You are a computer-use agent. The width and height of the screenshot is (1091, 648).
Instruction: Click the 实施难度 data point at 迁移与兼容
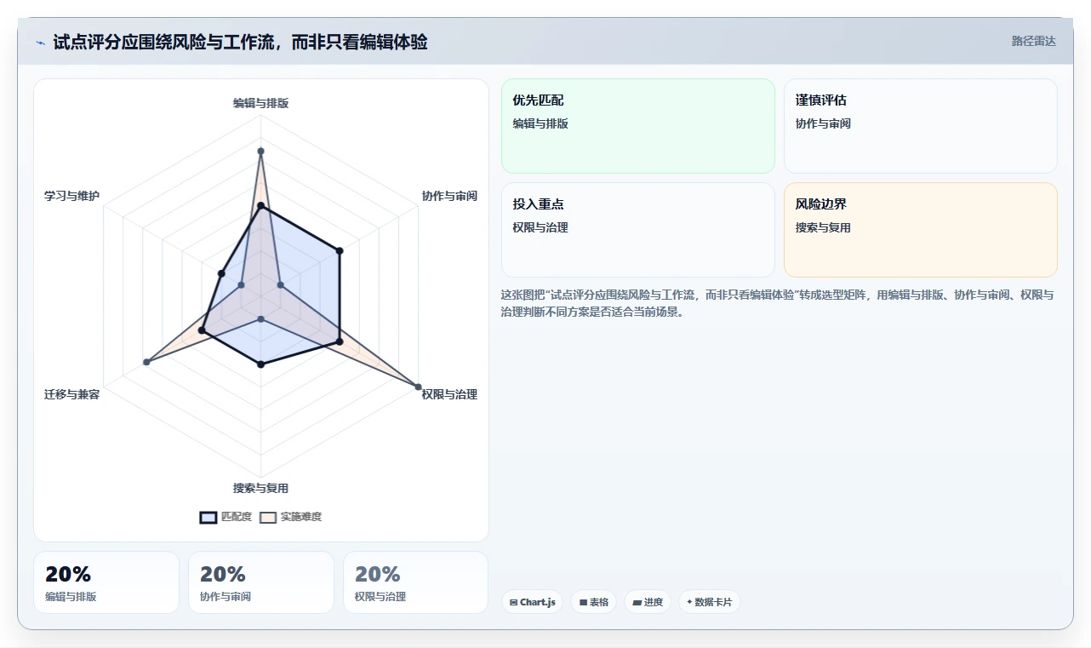(146, 362)
